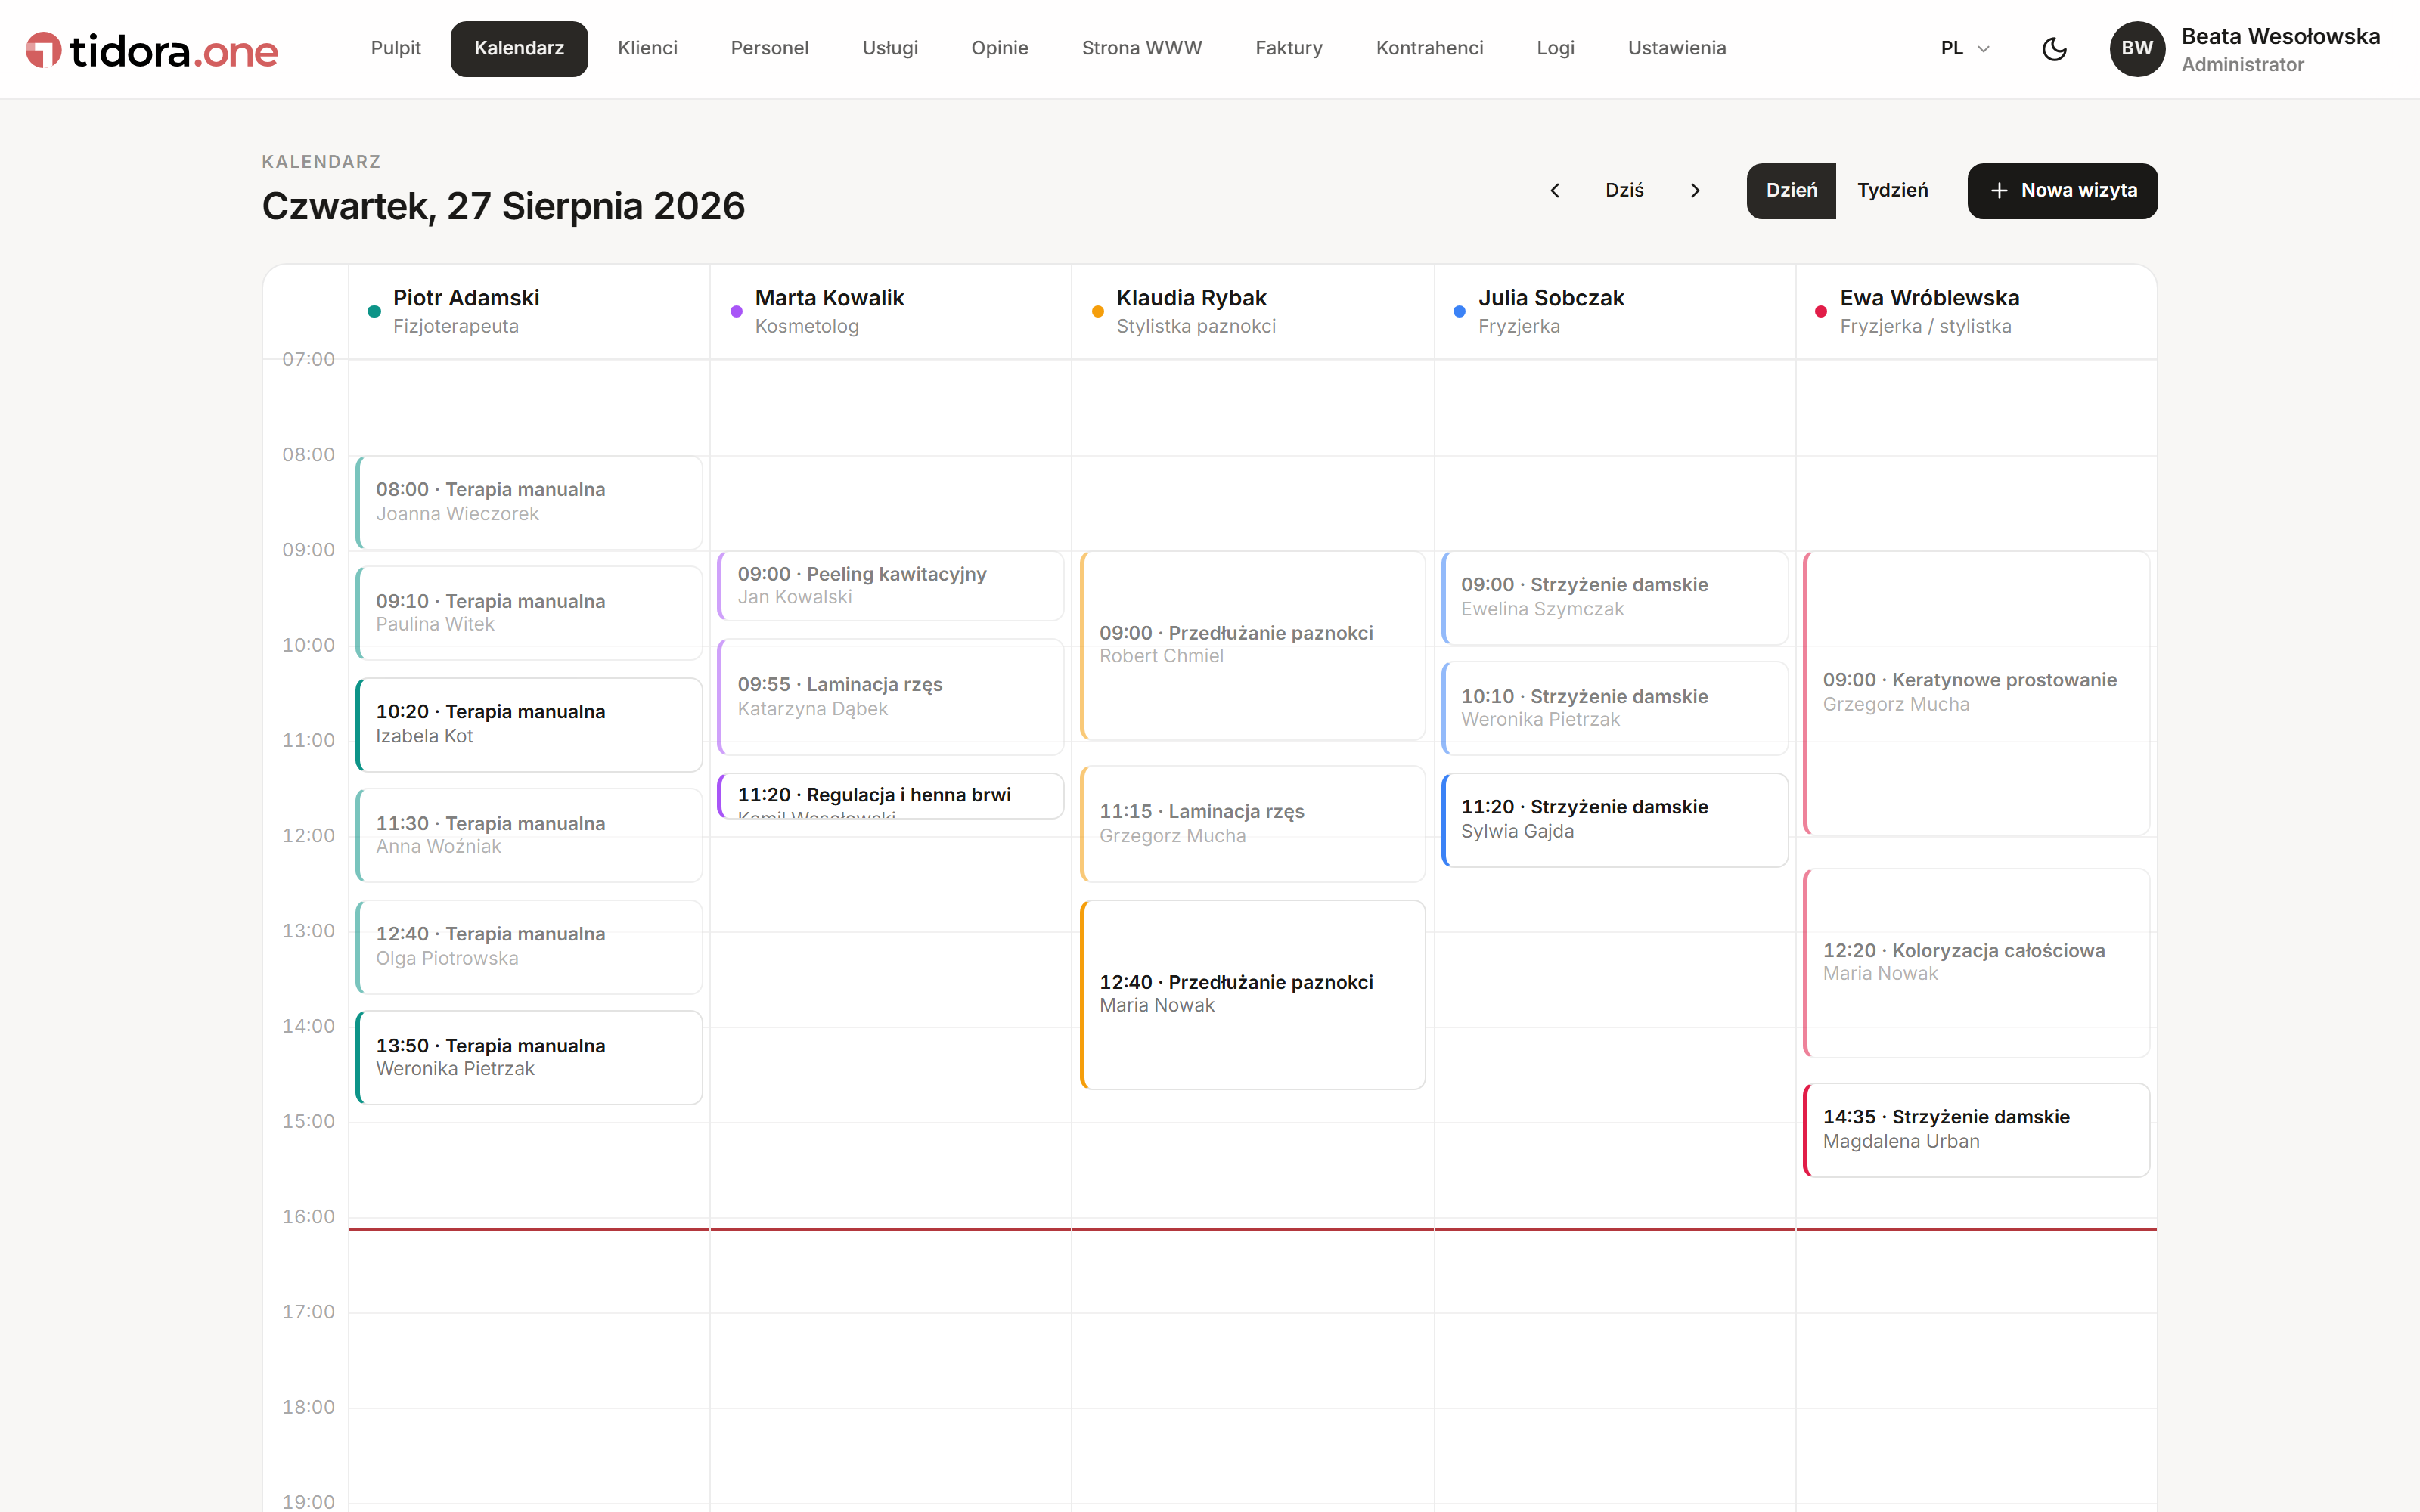This screenshot has height=1512, width=2420.
Task: Select Piotr Adamski column header
Action: (x=529, y=311)
